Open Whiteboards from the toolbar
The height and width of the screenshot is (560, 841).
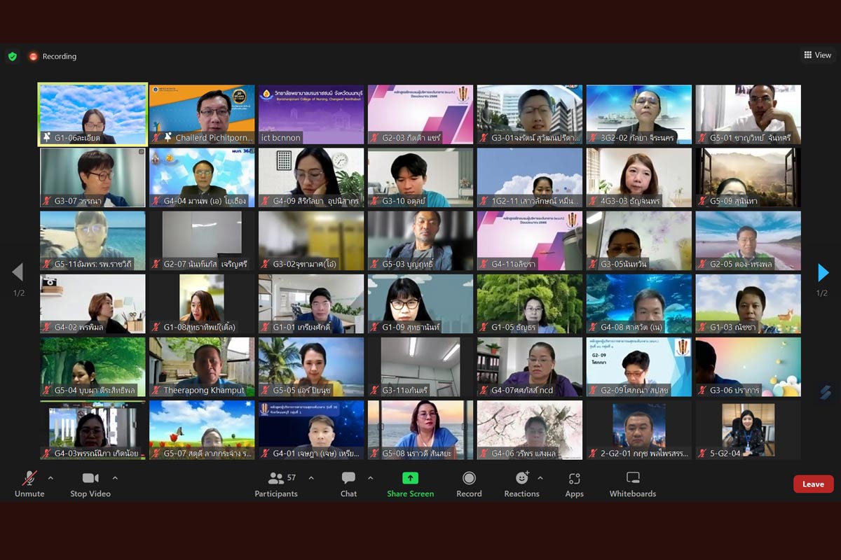click(x=632, y=479)
